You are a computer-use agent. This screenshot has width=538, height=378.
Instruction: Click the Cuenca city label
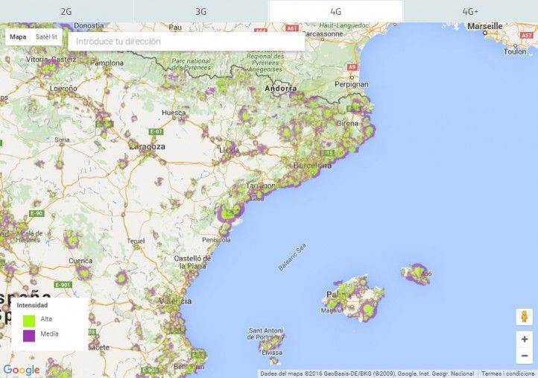click(x=80, y=261)
